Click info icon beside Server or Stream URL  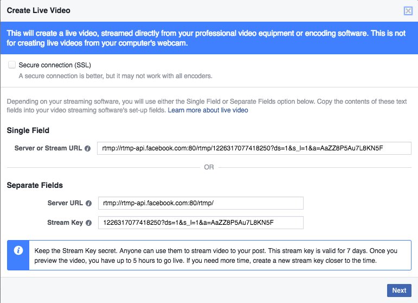88,148
